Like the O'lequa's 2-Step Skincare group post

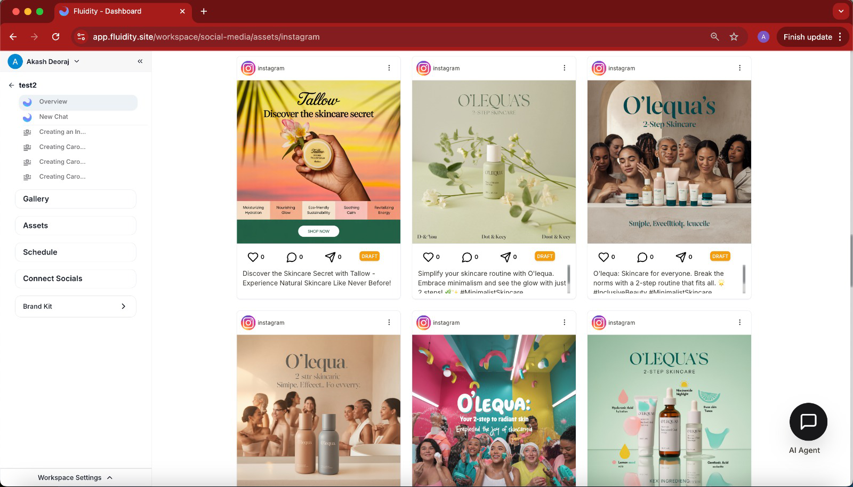coord(603,257)
